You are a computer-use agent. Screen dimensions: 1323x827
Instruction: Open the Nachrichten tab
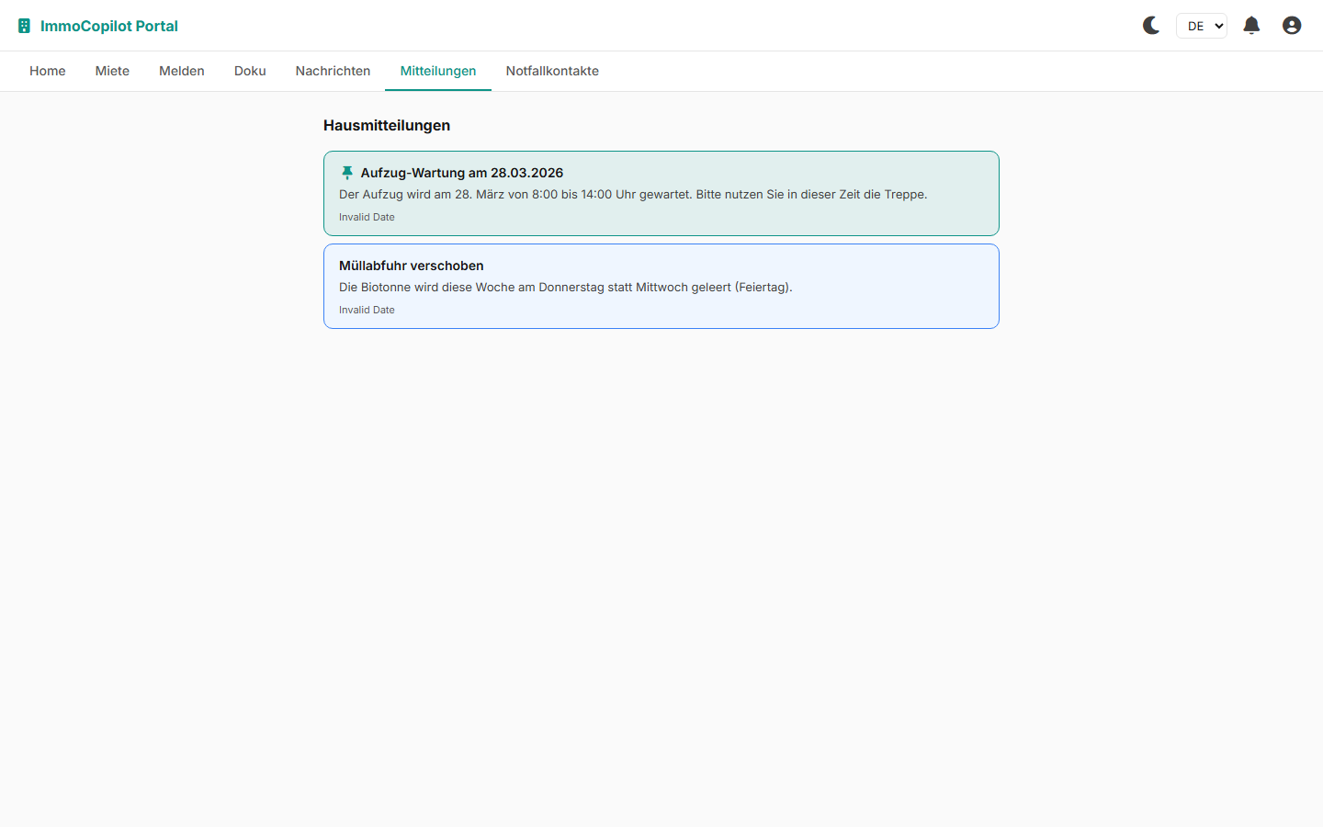pyautogui.click(x=333, y=71)
